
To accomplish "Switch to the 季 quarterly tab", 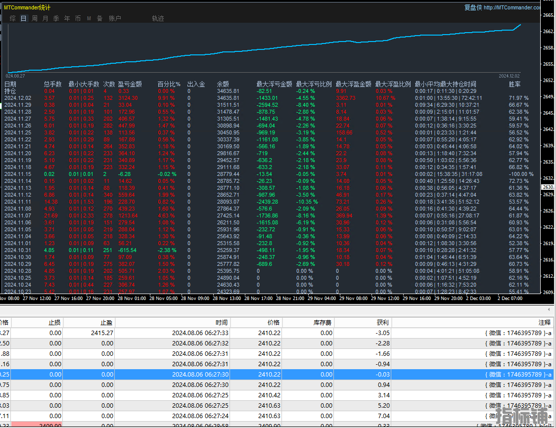I will tap(56, 18).
